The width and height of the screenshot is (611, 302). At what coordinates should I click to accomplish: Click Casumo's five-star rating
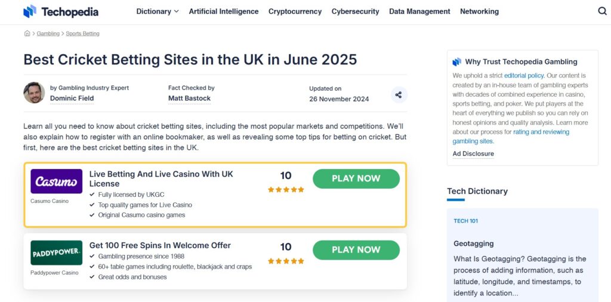tap(286, 190)
